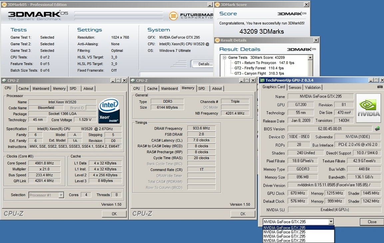This screenshot has width=384, height=243.
Task: Click scroll up arrow in Result Details
Action: (310, 57)
